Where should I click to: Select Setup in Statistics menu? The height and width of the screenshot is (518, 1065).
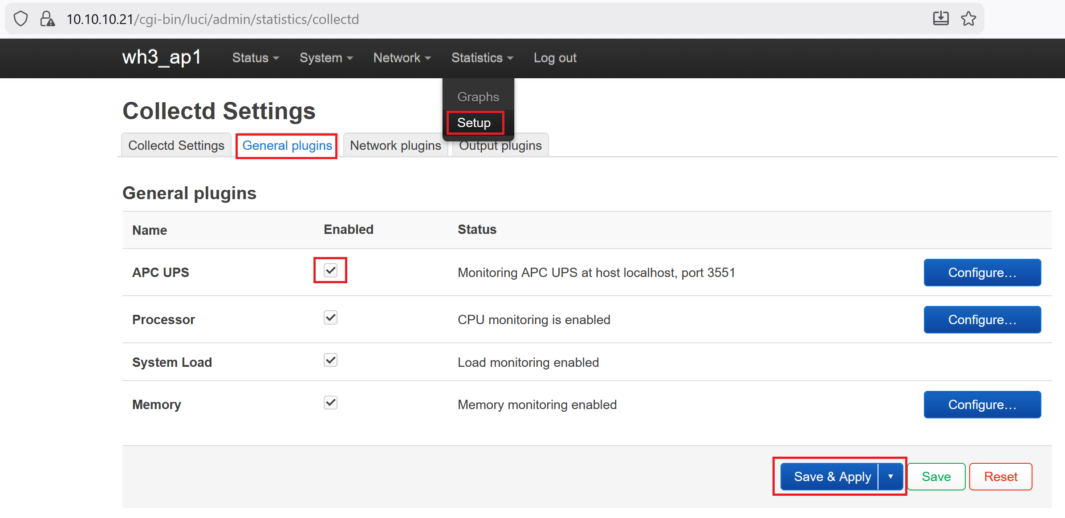tap(474, 123)
